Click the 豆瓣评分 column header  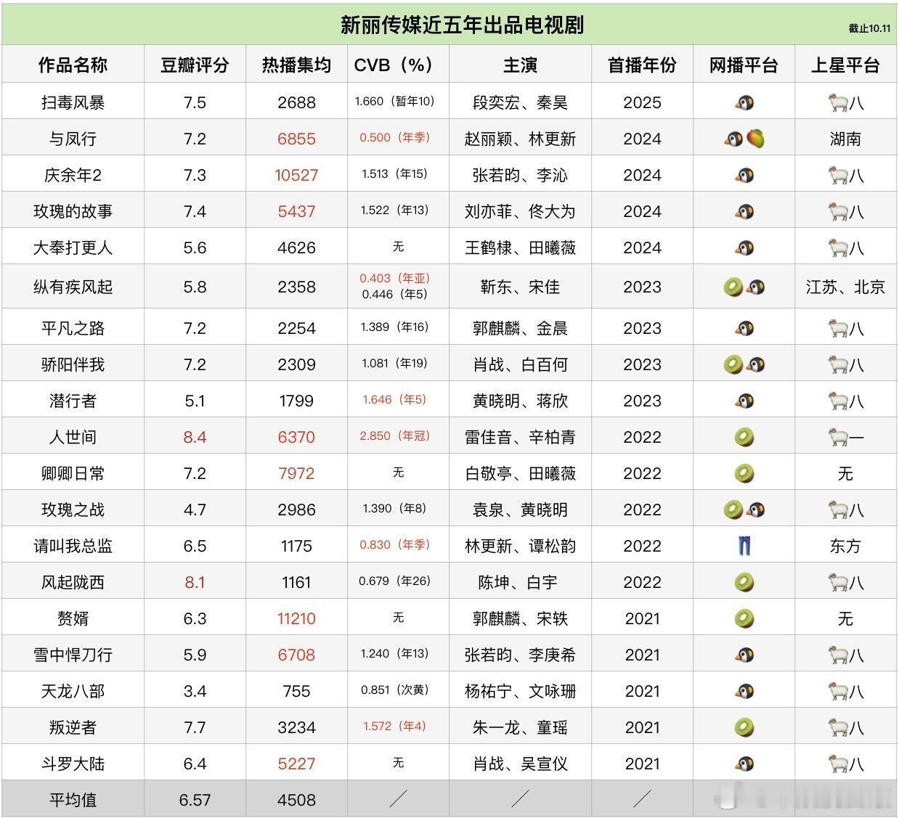tap(193, 65)
